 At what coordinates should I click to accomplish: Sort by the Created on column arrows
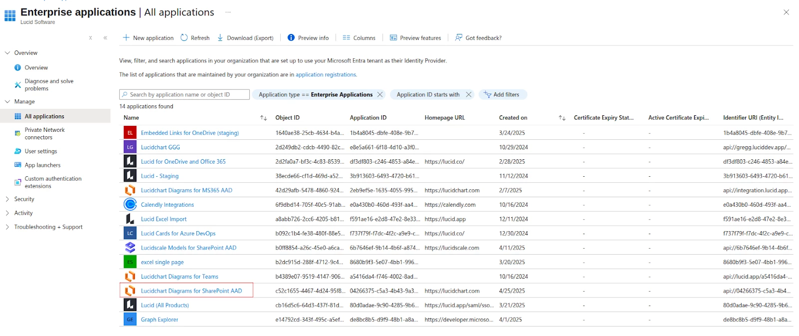(562, 118)
